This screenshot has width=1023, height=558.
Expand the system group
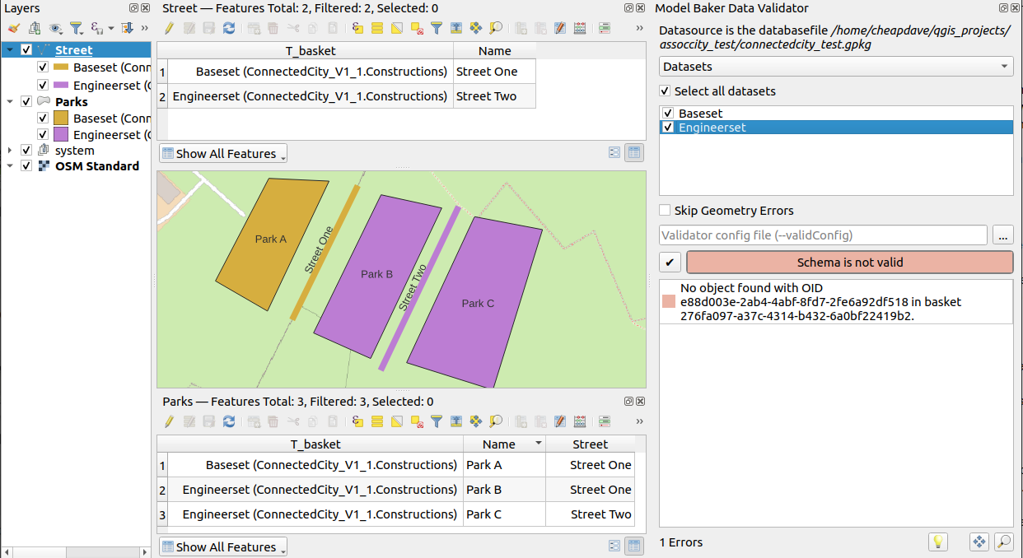pos(10,151)
